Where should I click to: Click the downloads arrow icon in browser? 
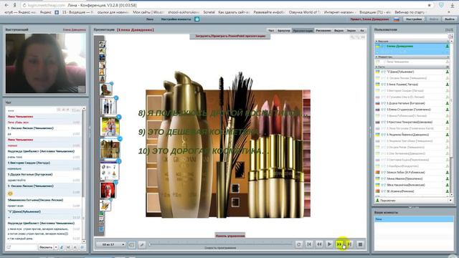tap(453, 5)
